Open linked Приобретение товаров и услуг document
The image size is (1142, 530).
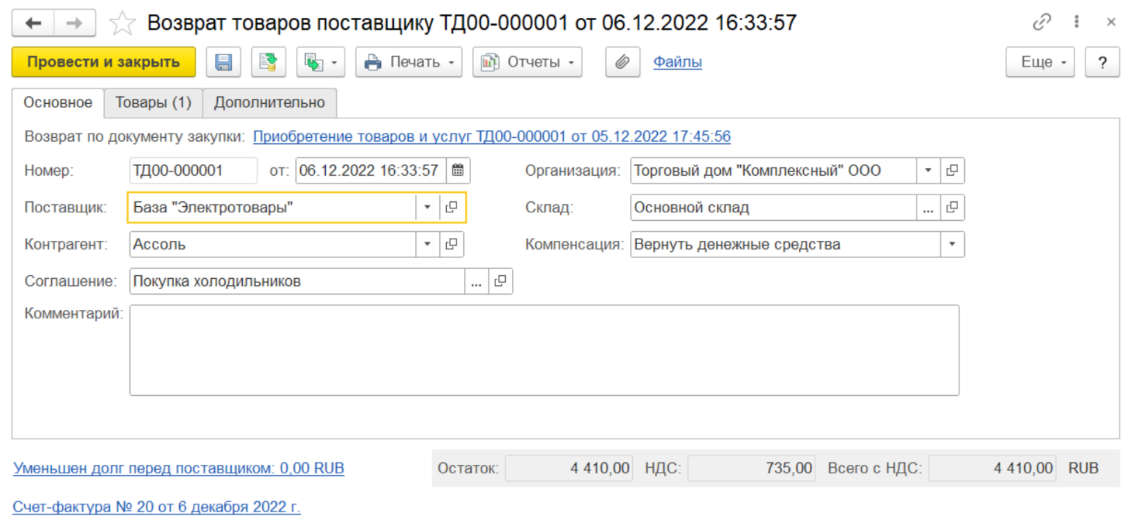click(492, 137)
